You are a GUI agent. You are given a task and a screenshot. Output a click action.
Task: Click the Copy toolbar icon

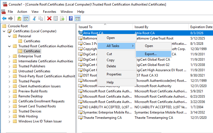(x=40, y=18)
